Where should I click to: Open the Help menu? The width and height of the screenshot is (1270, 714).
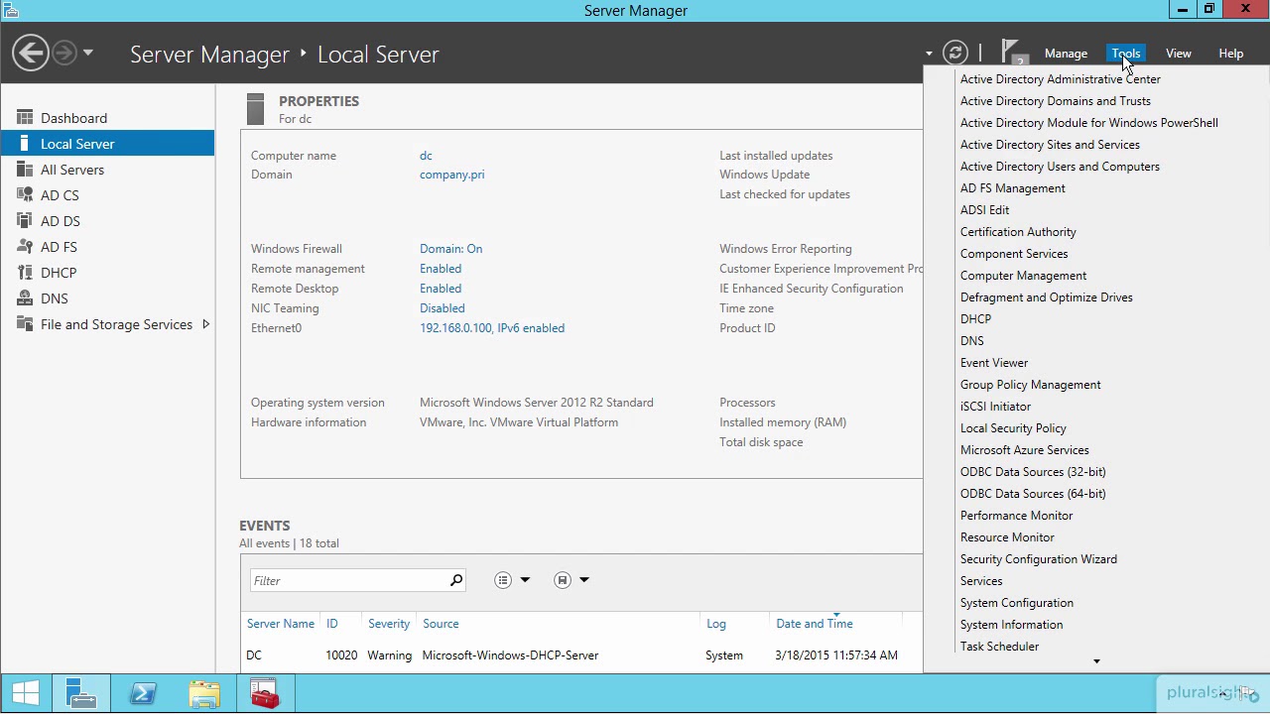point(1231,54)
